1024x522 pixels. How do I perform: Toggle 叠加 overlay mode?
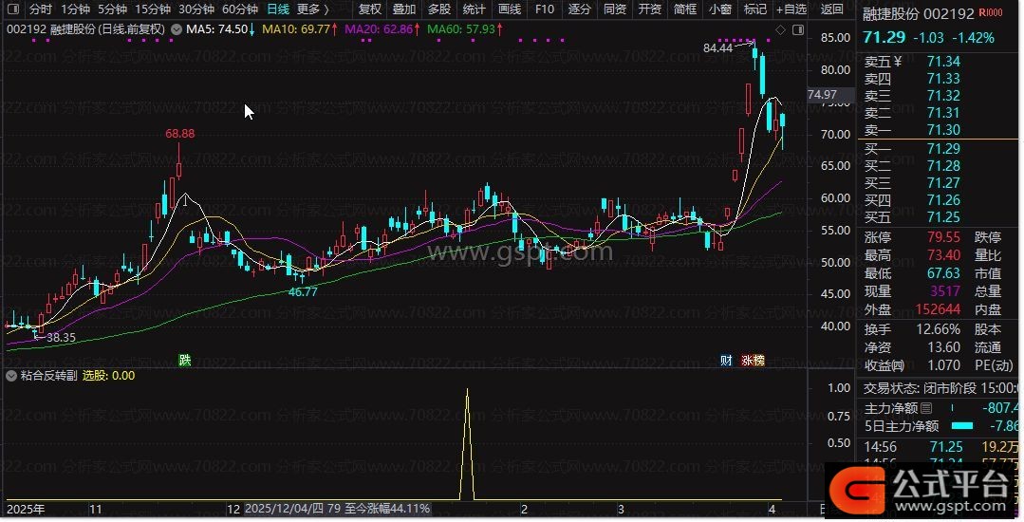(x=404, y=9)
